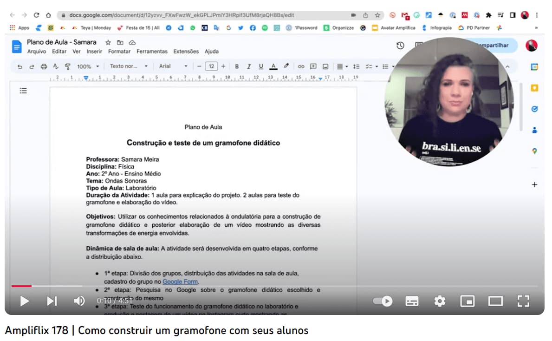
Task: Show the document outline icon
Action: tap(23, 91)
